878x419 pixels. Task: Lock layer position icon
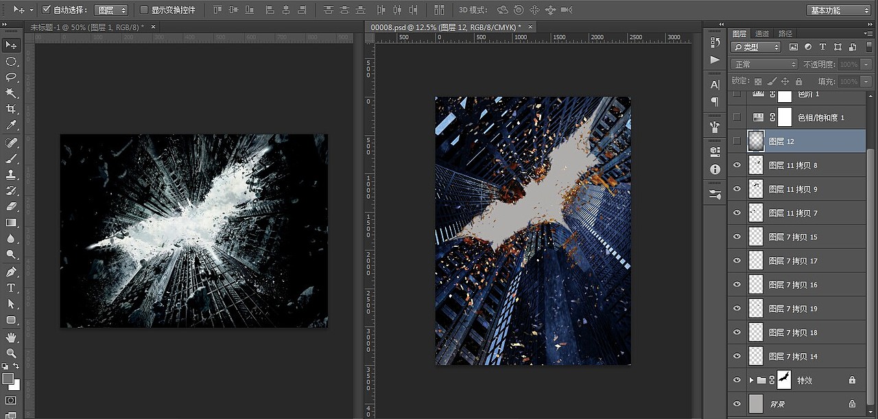785,82
